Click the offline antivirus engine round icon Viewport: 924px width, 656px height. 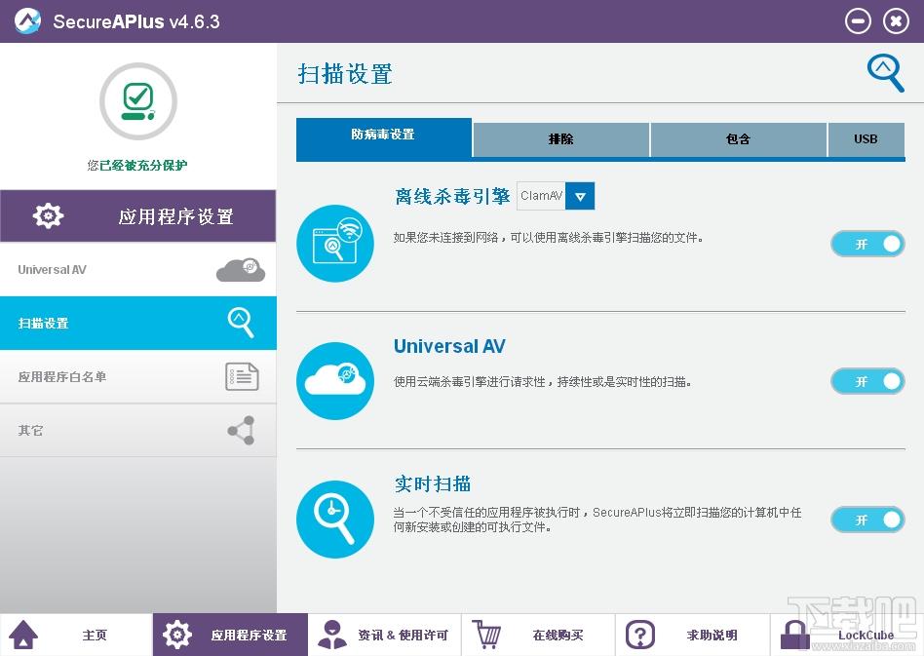point(334,243)
